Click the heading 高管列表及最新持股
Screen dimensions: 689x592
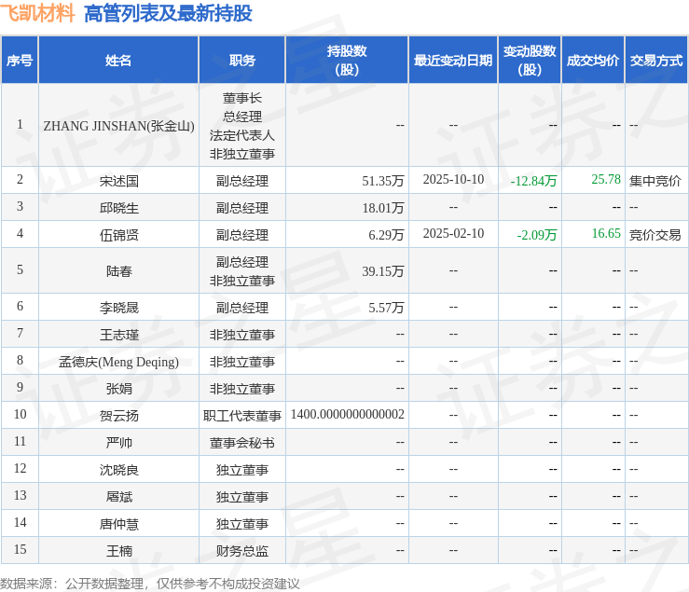pyautogui.click(x=168, y=13)
